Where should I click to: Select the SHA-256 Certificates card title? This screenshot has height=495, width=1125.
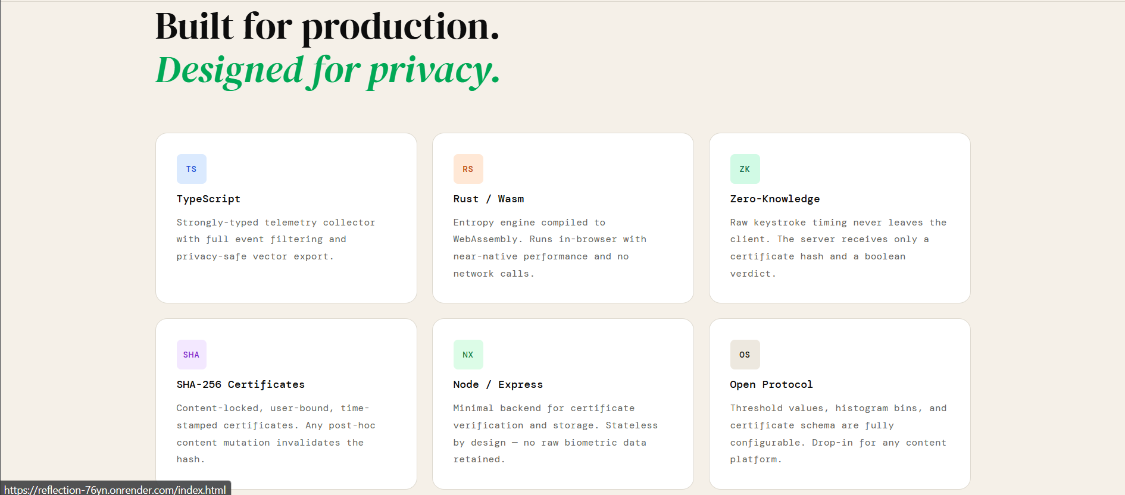click(x=240, y=384)
